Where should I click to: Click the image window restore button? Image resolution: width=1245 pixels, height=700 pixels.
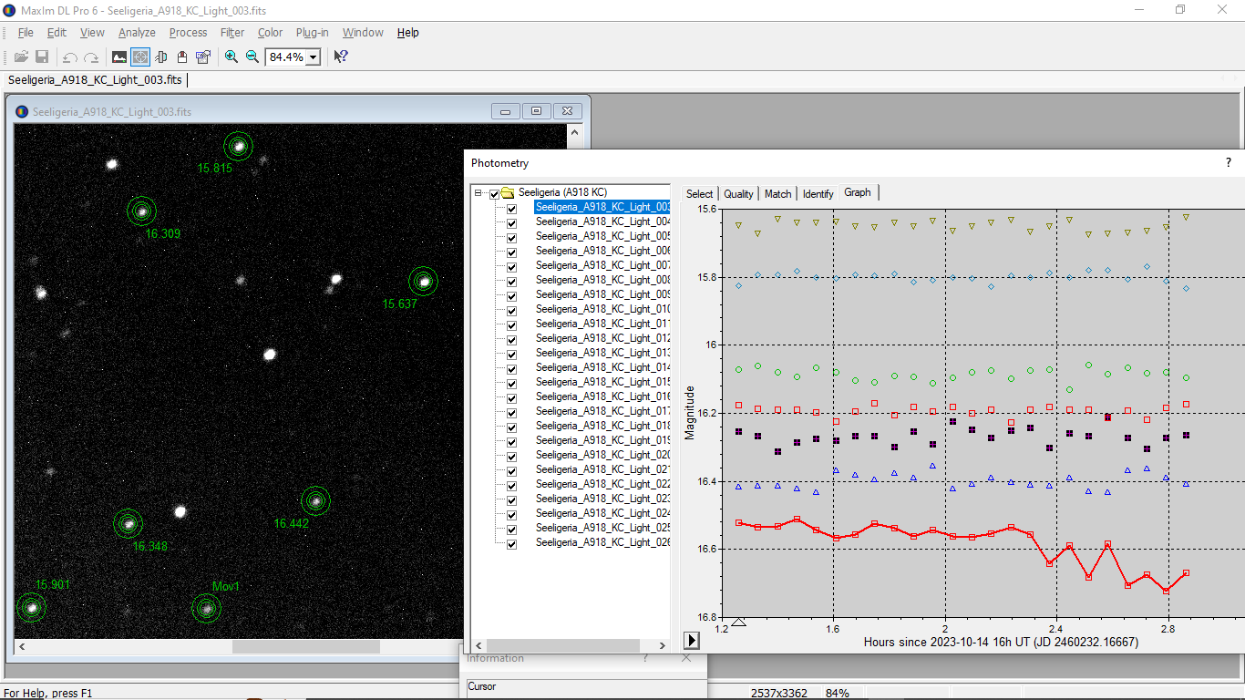click(x=537, y=111)
